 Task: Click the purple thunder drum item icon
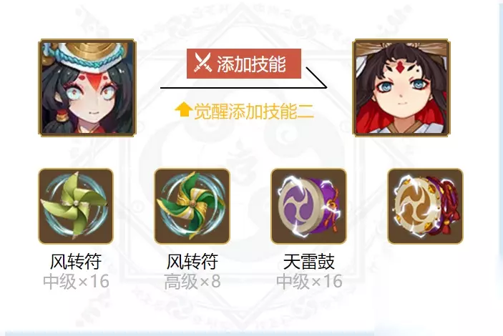pos(308,206)
